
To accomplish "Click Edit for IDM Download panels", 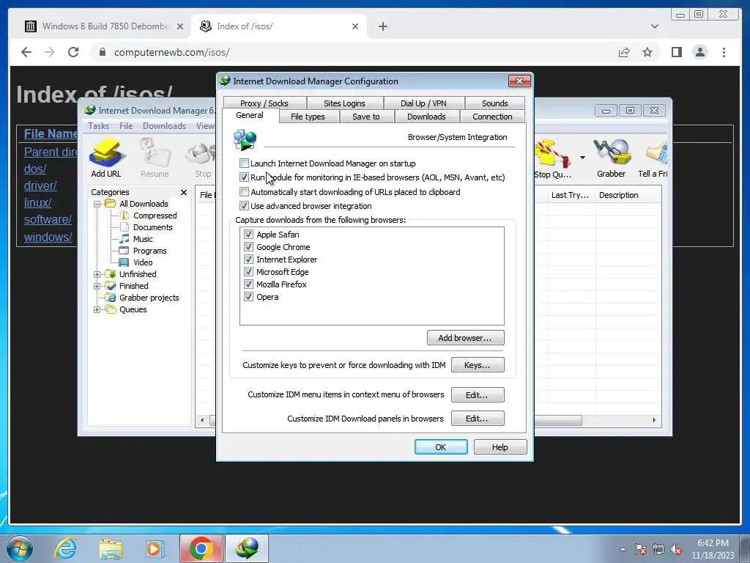I will [478, 419].
